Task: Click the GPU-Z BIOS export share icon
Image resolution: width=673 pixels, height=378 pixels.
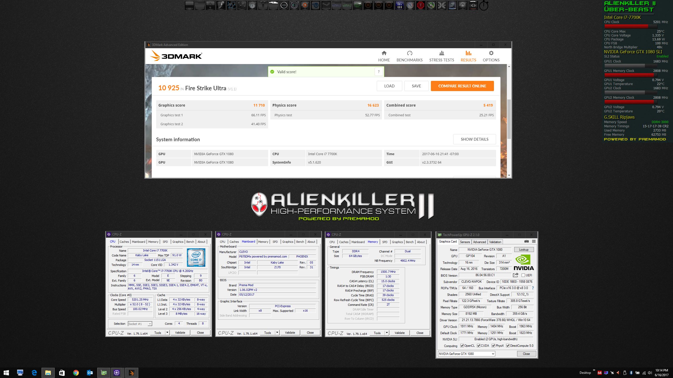Action: click(x=516, y=275)
